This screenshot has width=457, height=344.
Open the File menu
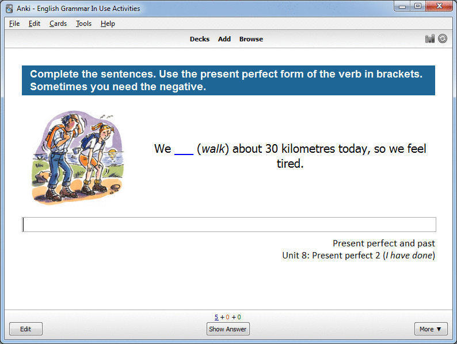[14, 24]
